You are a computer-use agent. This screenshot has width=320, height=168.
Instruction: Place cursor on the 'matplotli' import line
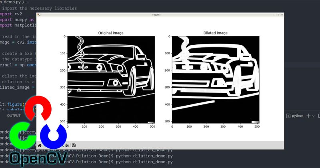tap(18, 25)
